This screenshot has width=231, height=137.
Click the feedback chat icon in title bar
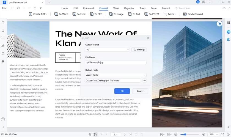click(204, 2)
